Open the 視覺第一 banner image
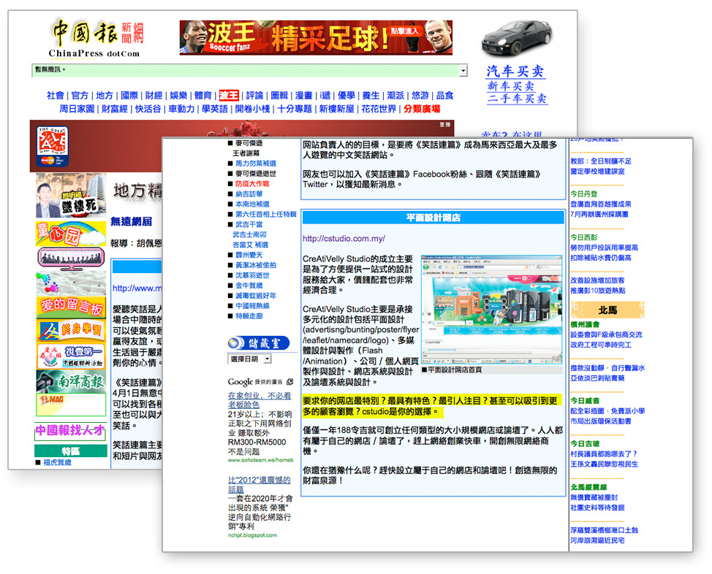 click(x=71, y=356)
